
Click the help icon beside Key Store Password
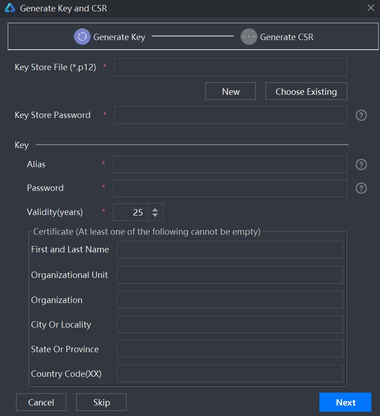coord(361,115)
